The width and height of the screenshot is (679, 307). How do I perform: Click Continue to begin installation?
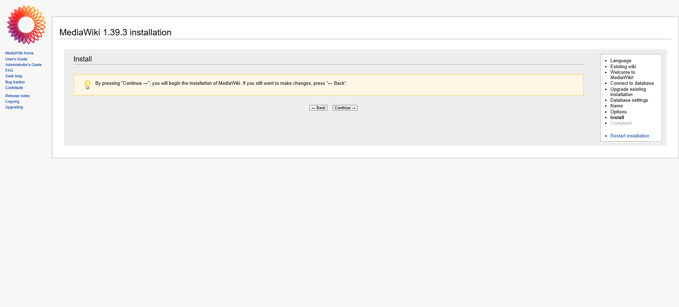(345, 108)
